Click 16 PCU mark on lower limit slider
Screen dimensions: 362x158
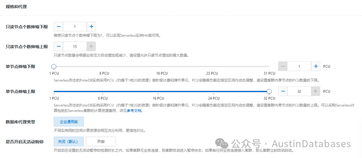tap(161, 73)
